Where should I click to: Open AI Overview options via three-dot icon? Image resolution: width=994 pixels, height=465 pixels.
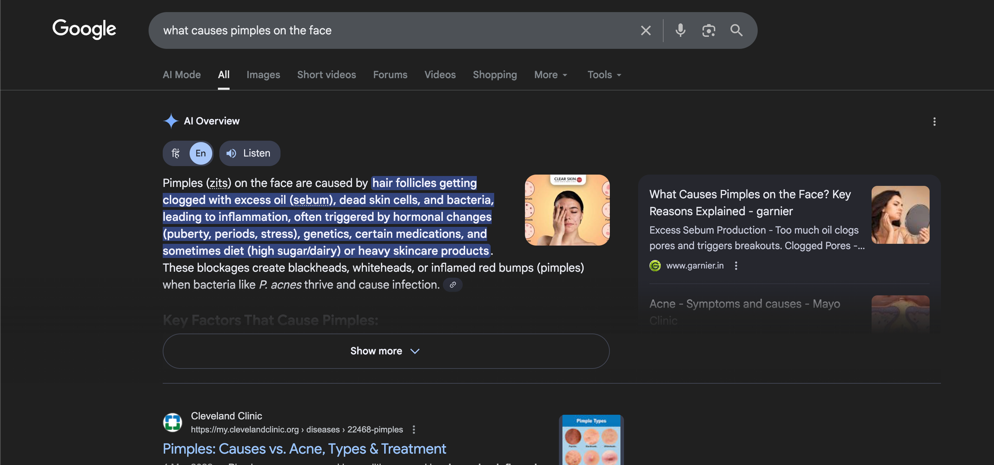(934, 122)
